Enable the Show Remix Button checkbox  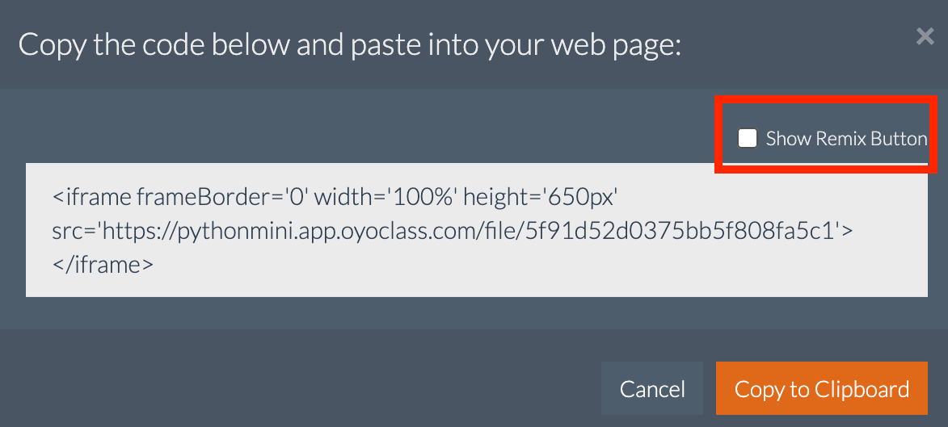tap(748, 138)
